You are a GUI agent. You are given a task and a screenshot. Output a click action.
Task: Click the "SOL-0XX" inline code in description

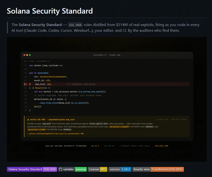75,25
